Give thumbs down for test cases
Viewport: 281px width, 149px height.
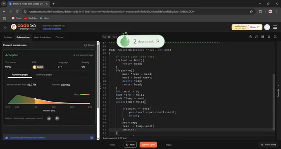tap(57, 118)
